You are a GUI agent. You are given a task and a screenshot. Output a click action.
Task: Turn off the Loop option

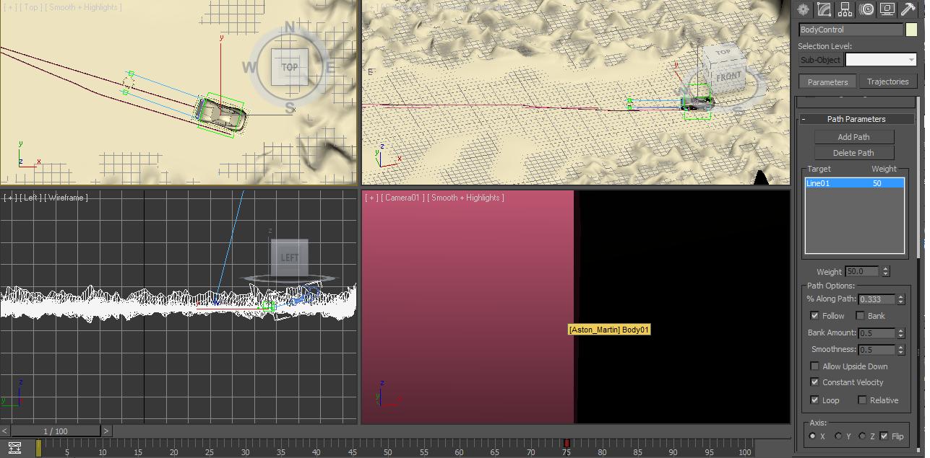coord(815,400)
